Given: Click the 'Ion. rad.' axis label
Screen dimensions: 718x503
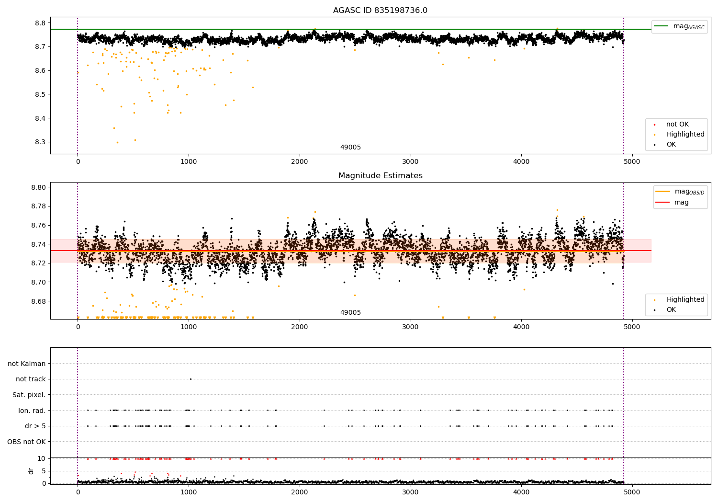Looking at the screenshot, I should click(32, 411).
